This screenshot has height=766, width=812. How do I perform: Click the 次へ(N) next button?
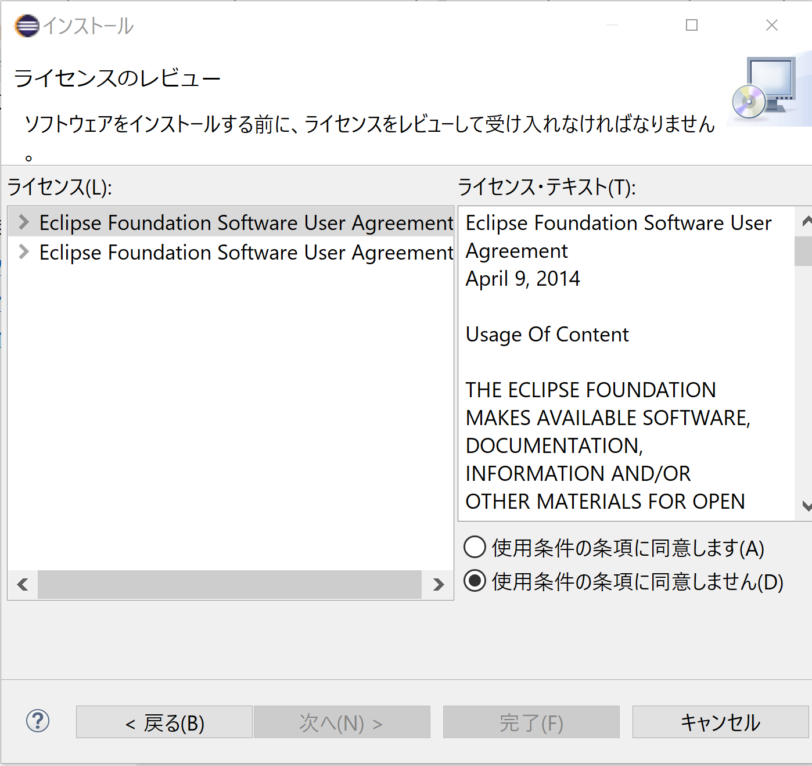tap(342, 722)
